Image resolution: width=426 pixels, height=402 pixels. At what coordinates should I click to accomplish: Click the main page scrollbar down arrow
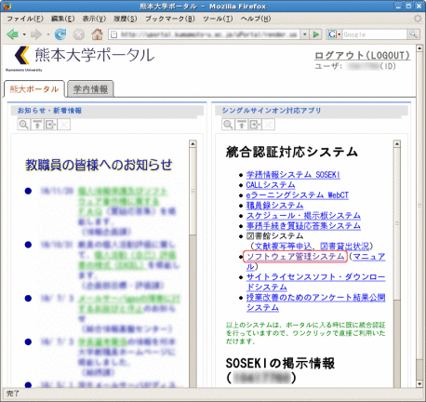(x=419, y=384)
